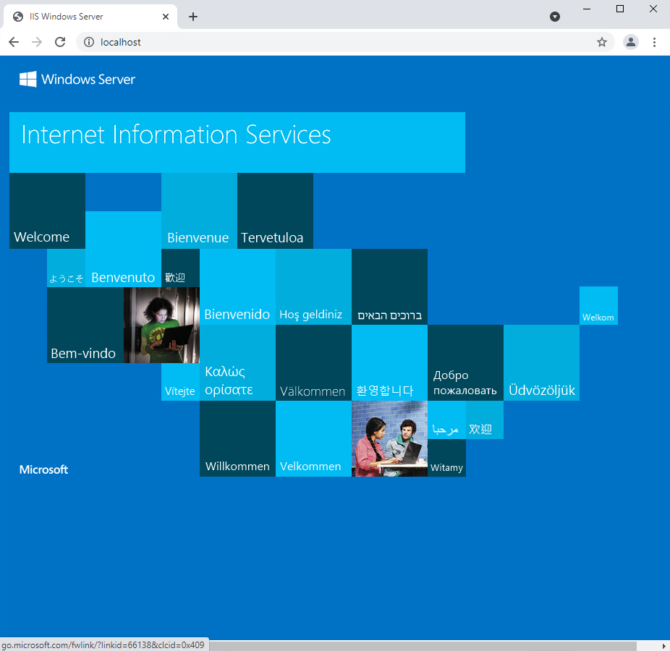Click the Καλώς ορίσατε tile
The image size is (670, 651).
point(237,362)
